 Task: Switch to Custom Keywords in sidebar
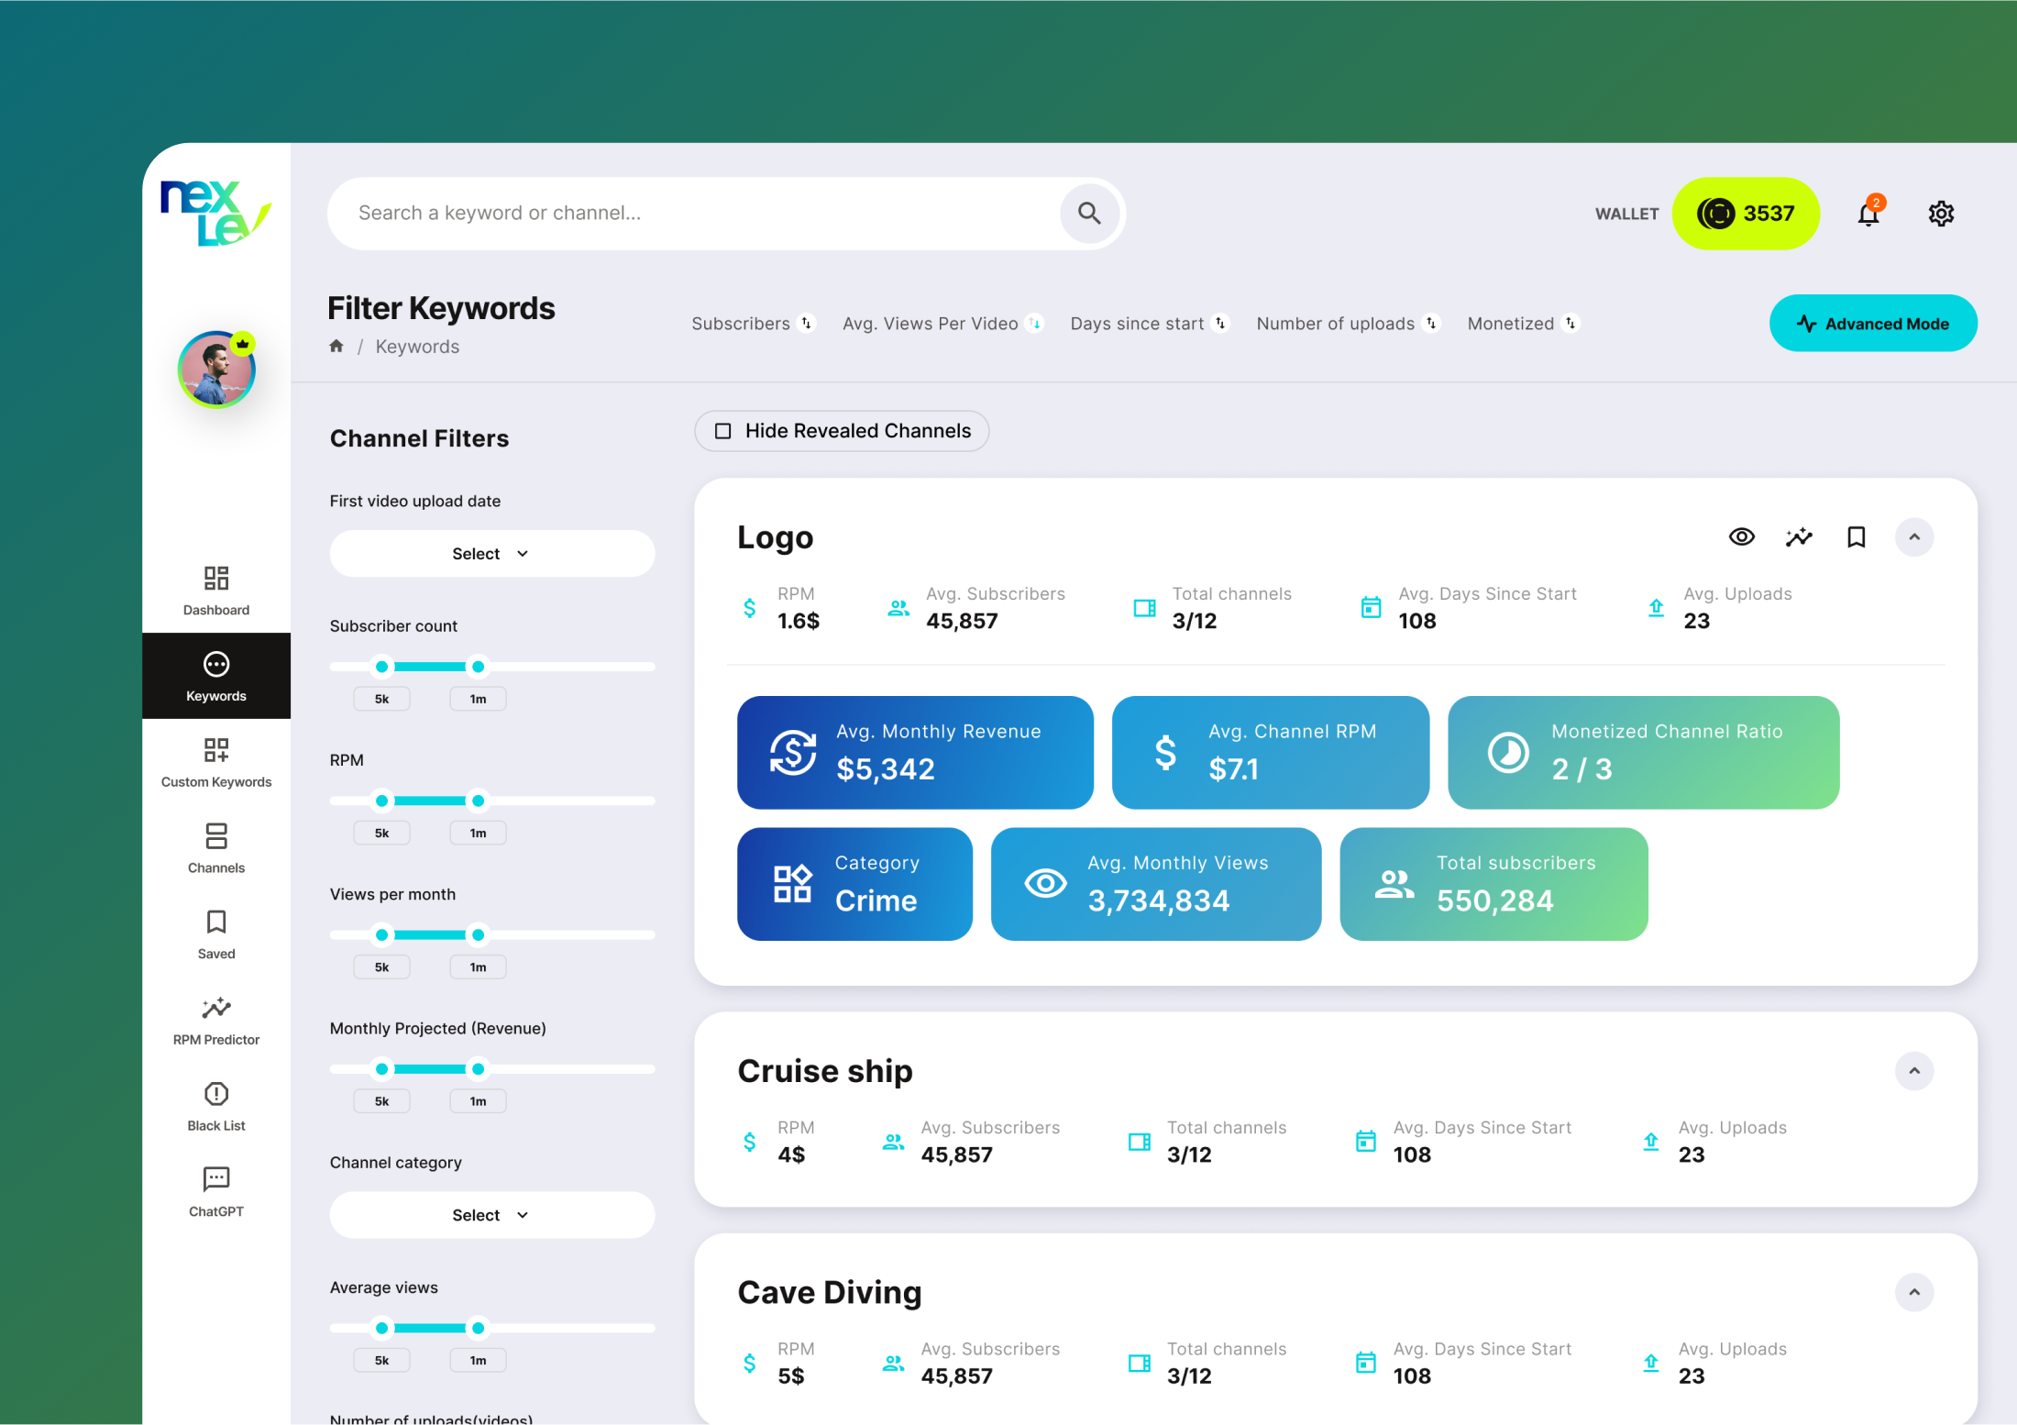click(216, 762)
